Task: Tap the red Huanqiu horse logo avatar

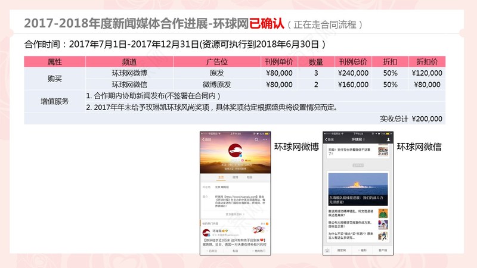Action: pyautogui.click(x=235, y=151)
